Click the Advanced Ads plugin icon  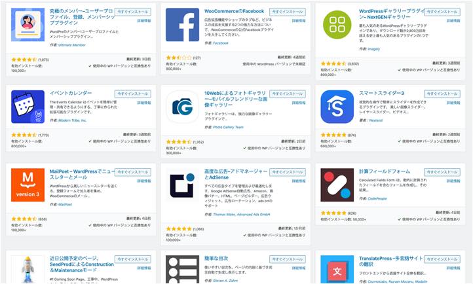(183, 185)
